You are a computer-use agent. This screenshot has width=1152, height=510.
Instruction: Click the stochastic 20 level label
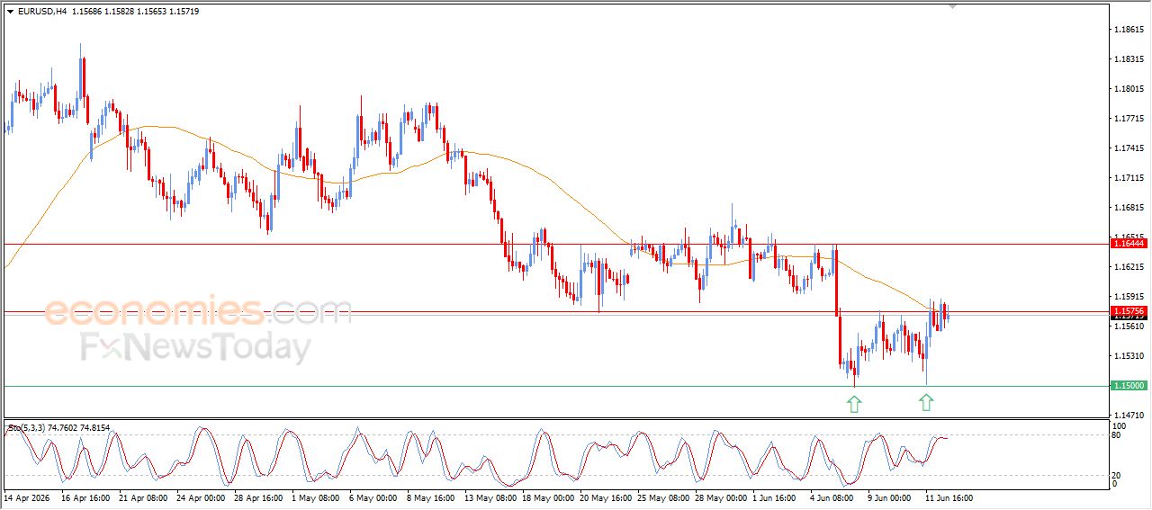(x=1118, y=475)
